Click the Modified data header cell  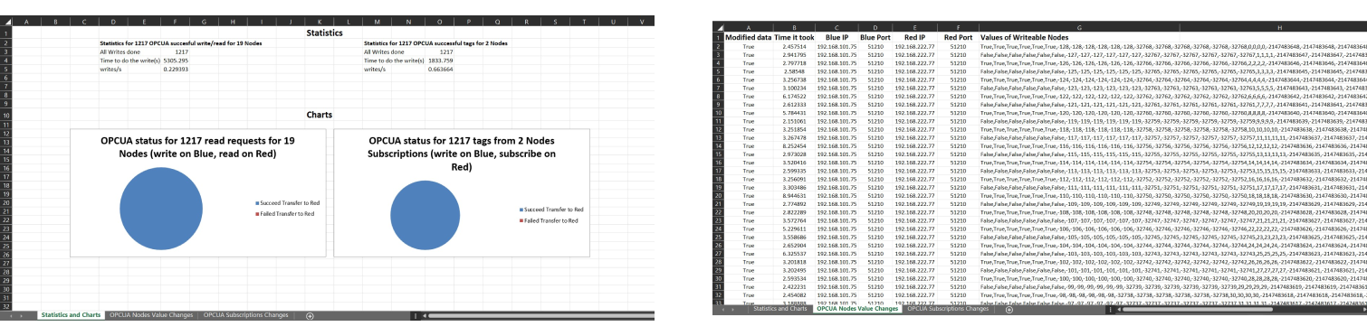pos(748,36)
